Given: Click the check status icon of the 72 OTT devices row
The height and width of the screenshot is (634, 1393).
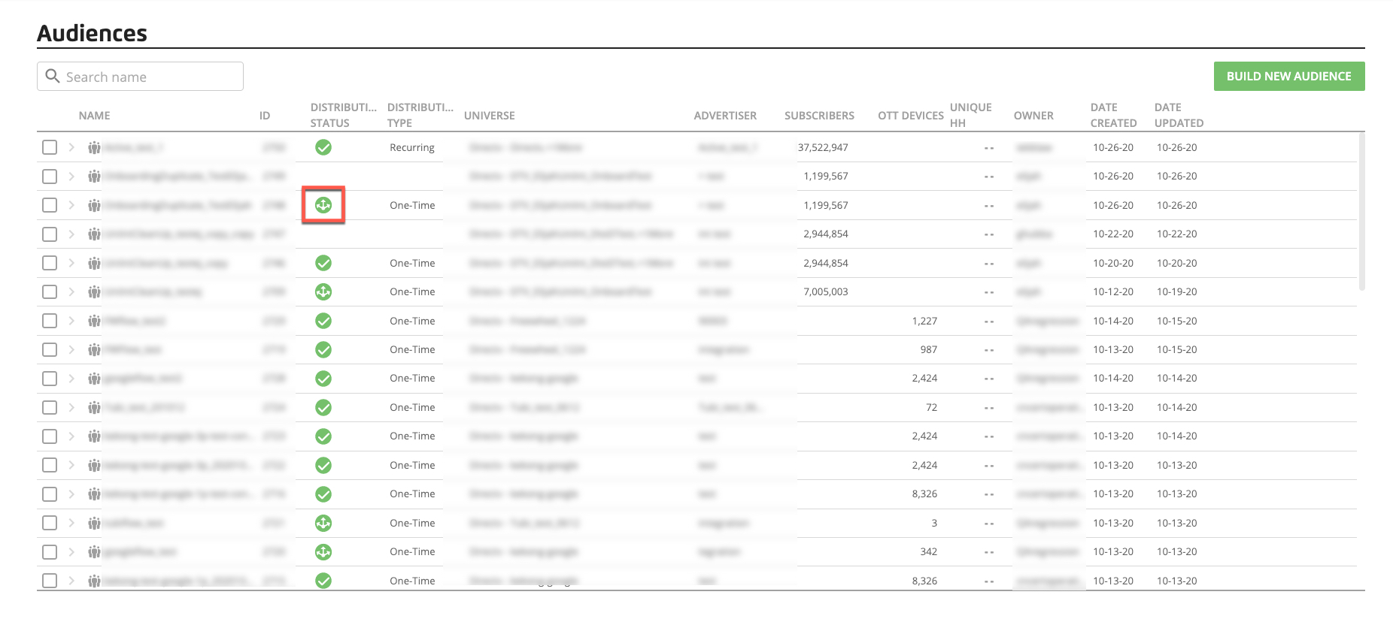Looking at the screenshot, I should [x=323, y=407].
